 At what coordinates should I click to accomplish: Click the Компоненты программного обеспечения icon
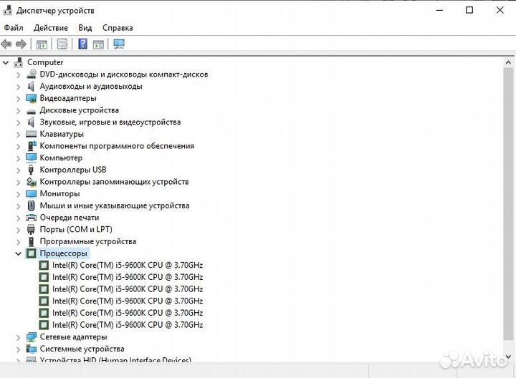tap(32, 145)
